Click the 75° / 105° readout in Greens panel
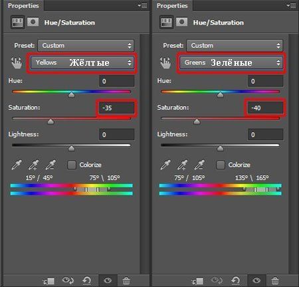This screenshot has width=299, height=287. (x=189, y=178)
